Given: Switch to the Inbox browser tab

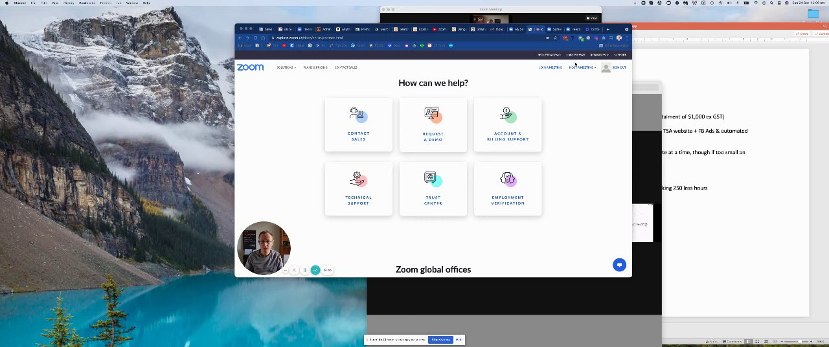Looking at the screenshot, I should pyautogui.click(x=497, y=29).
